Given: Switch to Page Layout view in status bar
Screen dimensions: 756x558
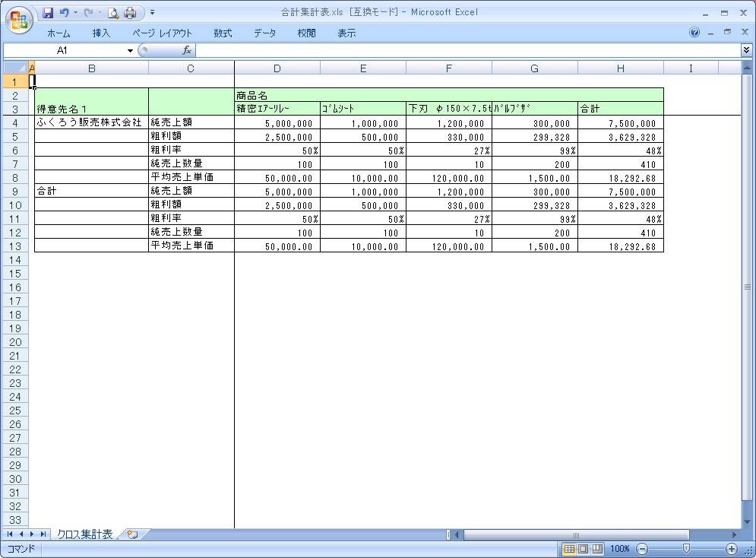Looking at the screenshot, I should pyautogui.click(x=584, y=549).
